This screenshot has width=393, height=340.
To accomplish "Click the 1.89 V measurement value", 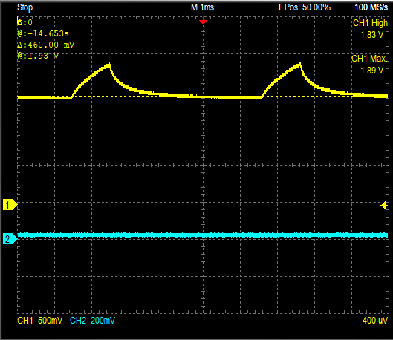I will tap(372, 71).
